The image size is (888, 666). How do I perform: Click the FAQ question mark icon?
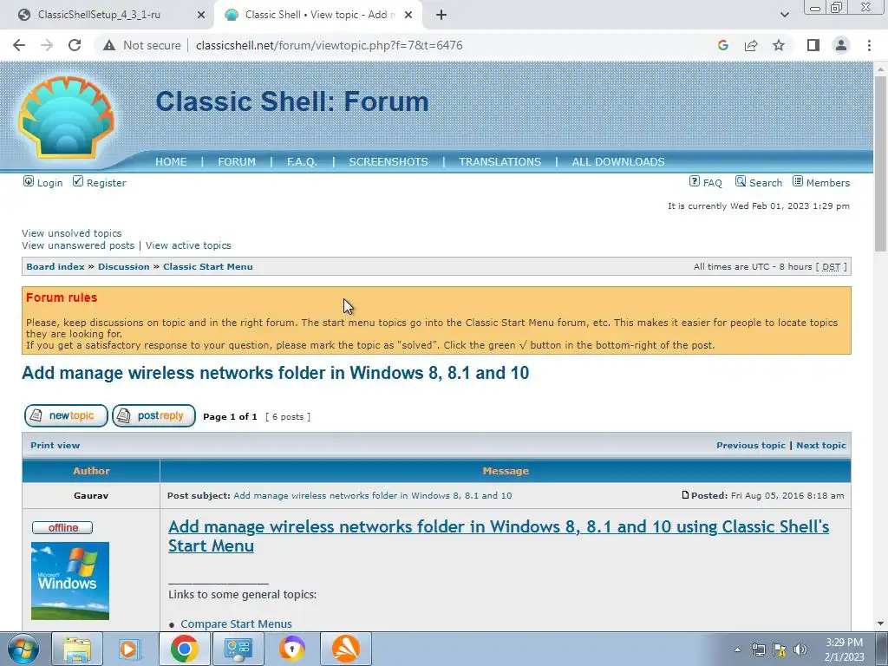point(695,181)
